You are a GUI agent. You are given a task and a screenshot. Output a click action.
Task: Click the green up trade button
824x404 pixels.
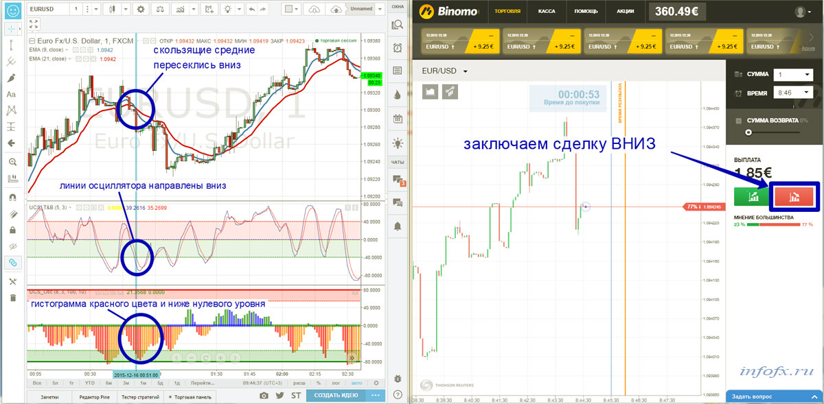751,198
